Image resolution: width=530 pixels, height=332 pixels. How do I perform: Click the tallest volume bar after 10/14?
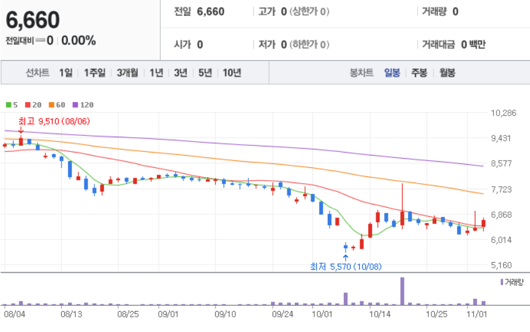pos(402,291)
